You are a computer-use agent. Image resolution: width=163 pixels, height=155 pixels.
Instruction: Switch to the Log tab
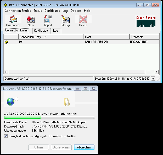pos(55,31)
